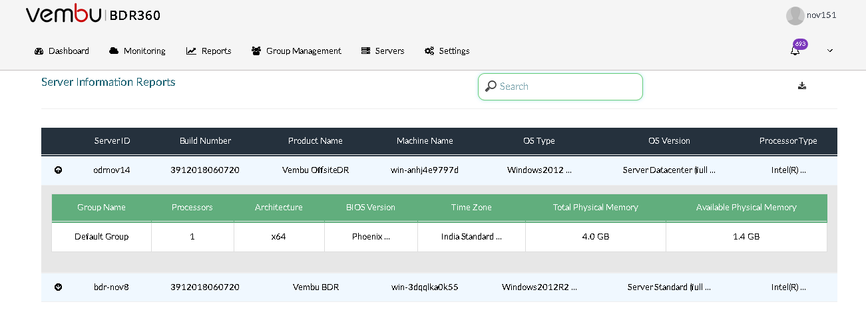This screenshot has width=866, height=320.
Task: Click the 1.4 GB available memory cell
Action: [746, 237]
